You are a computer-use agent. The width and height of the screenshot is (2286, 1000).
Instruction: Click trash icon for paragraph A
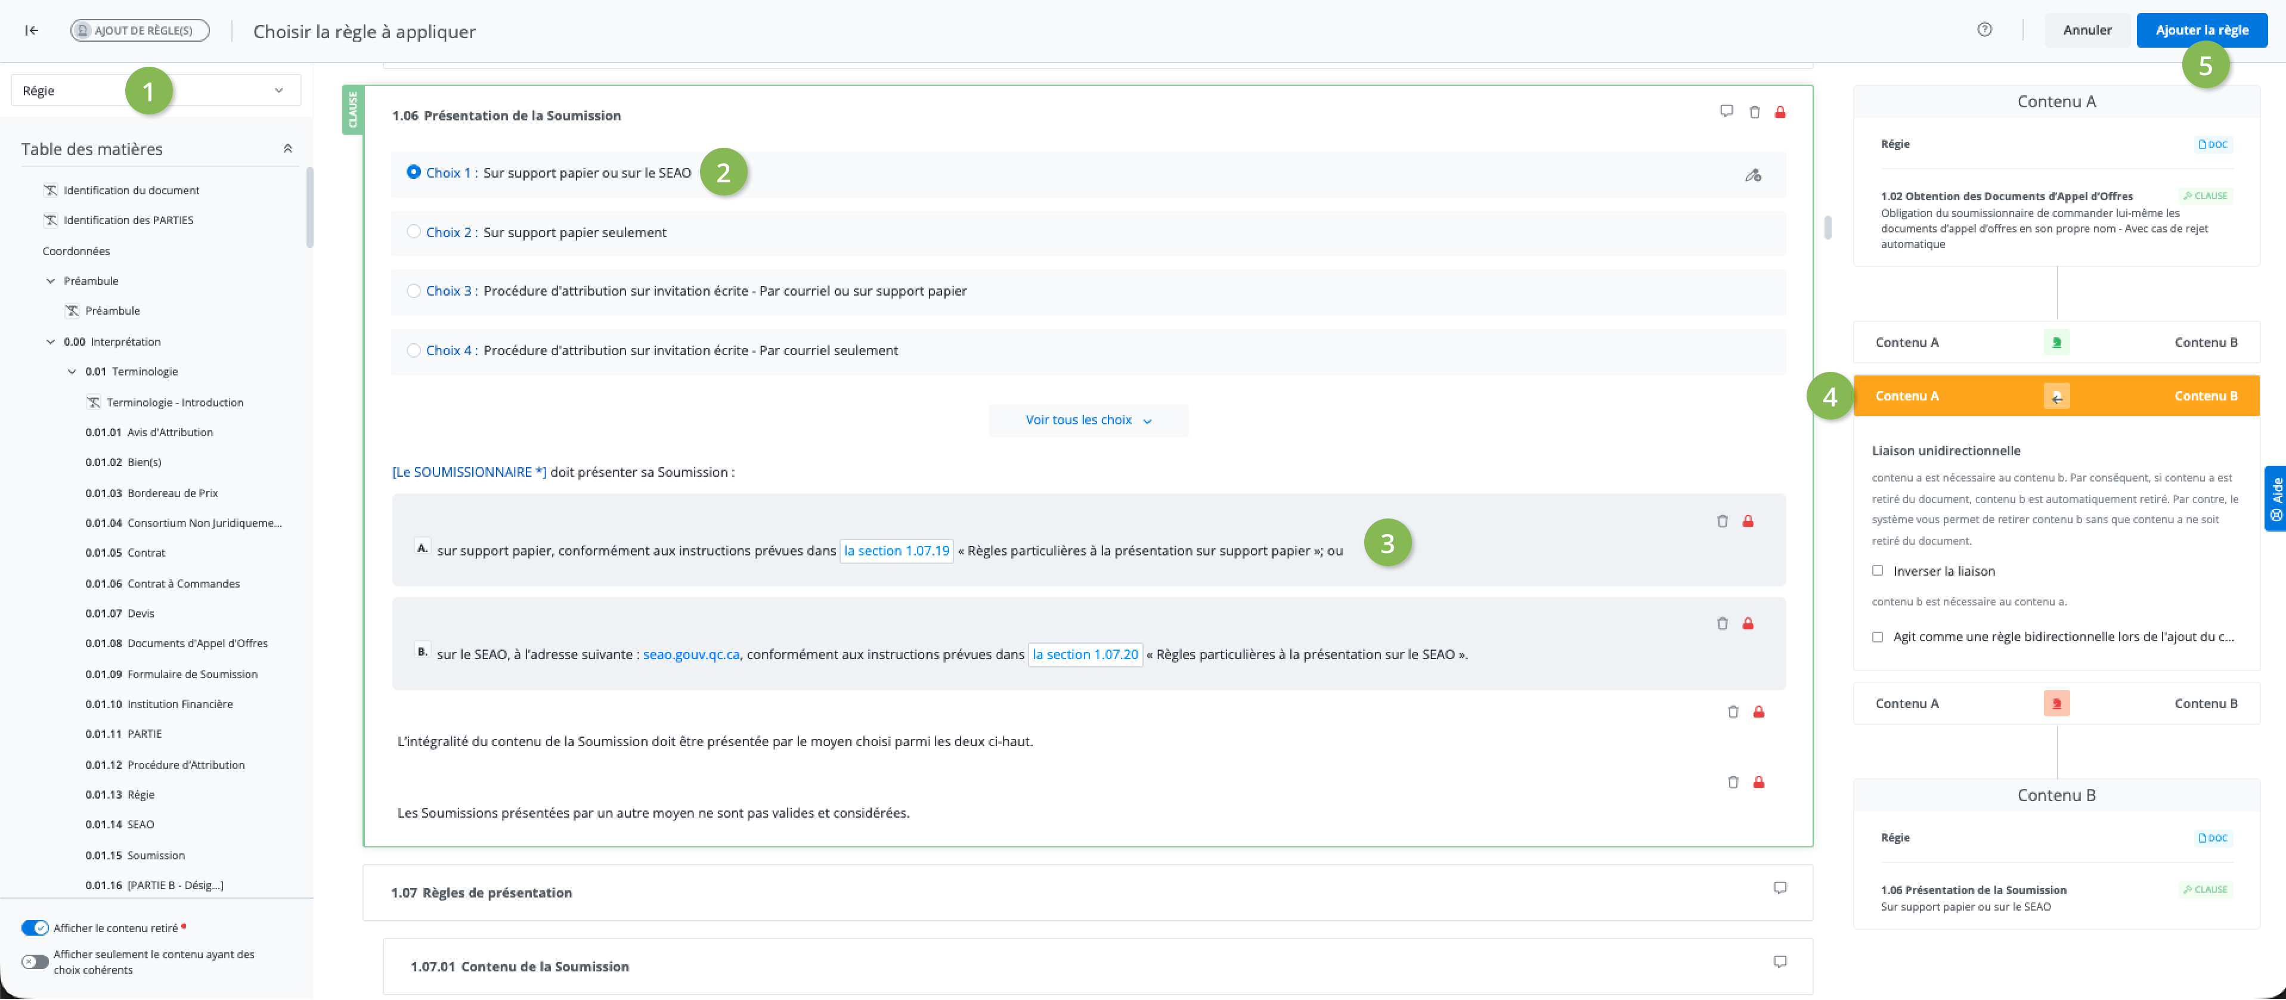[1721, 521]
